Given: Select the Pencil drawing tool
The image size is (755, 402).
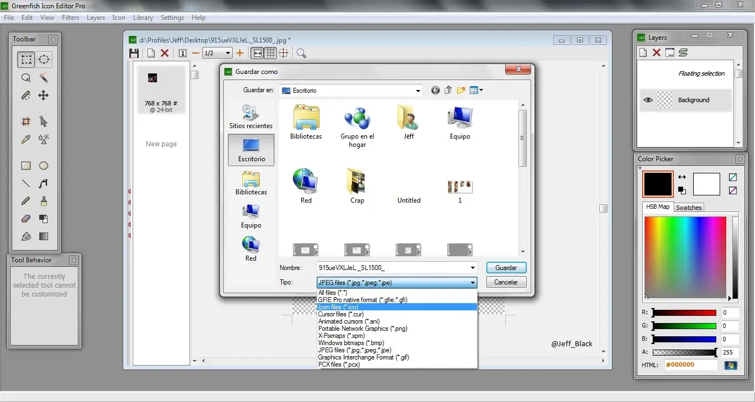Looking at the screenshot, I should click(26, 201).
